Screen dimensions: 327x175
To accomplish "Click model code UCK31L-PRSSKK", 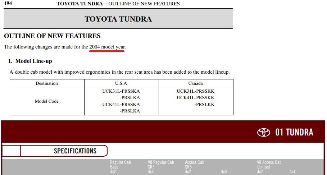I will (x=195, y=91).
